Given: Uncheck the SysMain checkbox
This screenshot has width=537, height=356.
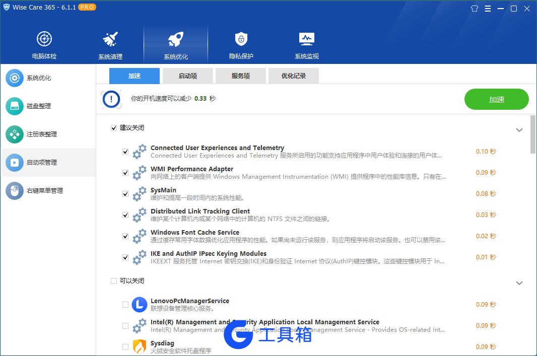Looking at the screenshot, I should (x=125, y=194).
